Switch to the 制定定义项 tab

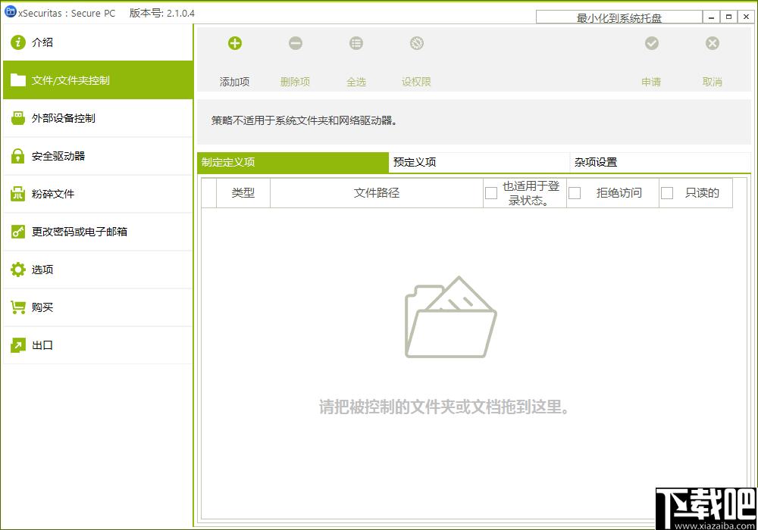click(x=293, y=163)
